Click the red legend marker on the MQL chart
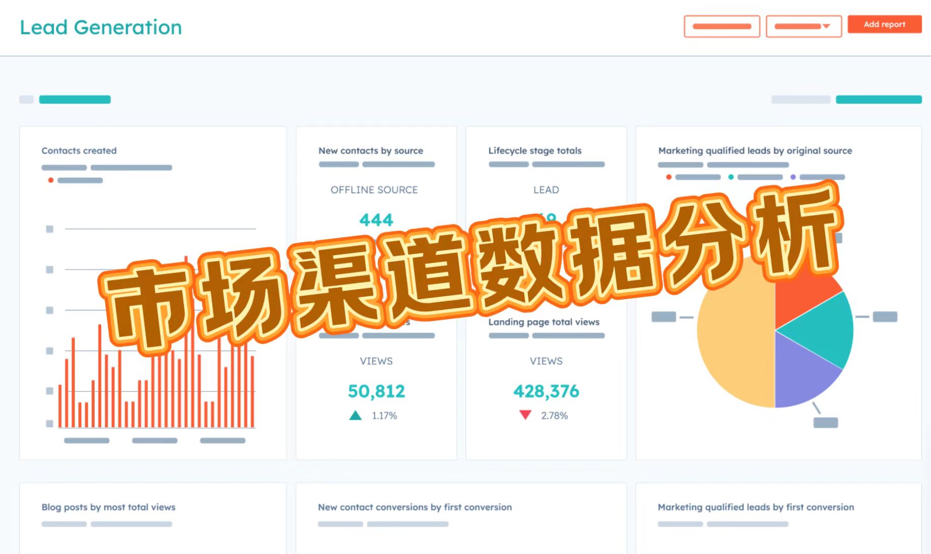The width and height of the screenshot is (931, 554). [668, 177]
